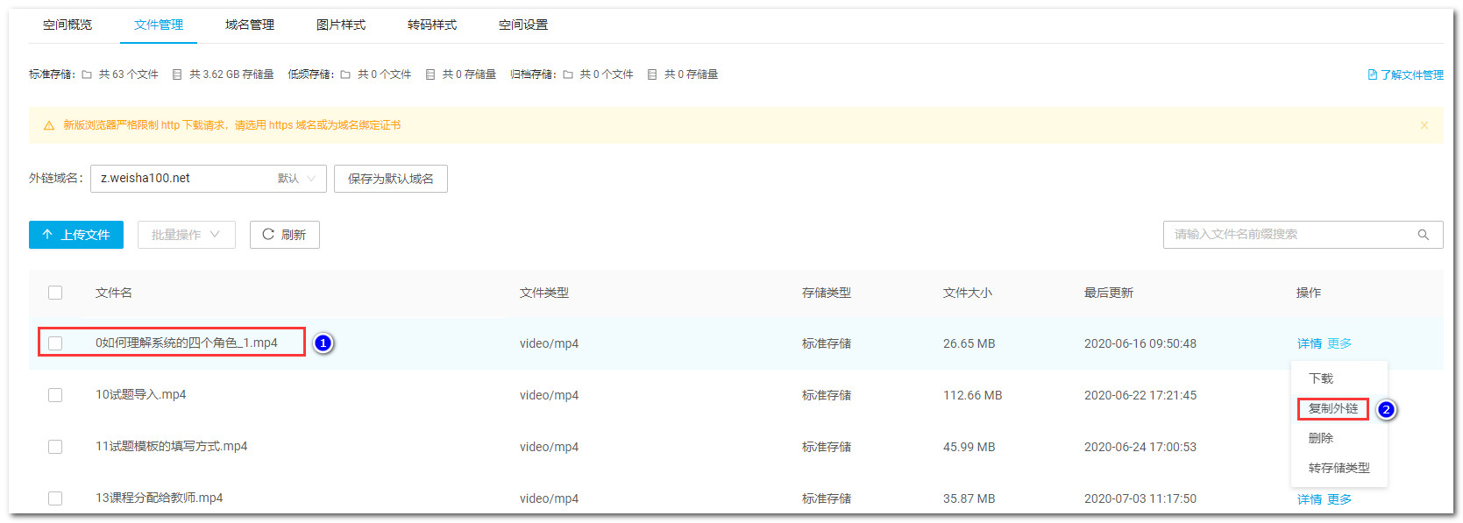
Task: Click the search magnifier icon
Action: coord(1423,235)
